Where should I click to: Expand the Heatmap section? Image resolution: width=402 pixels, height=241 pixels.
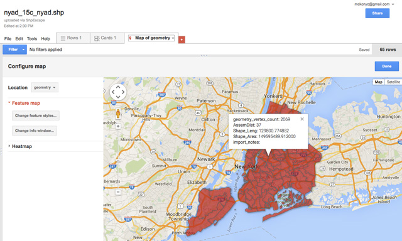coord(20,146)
